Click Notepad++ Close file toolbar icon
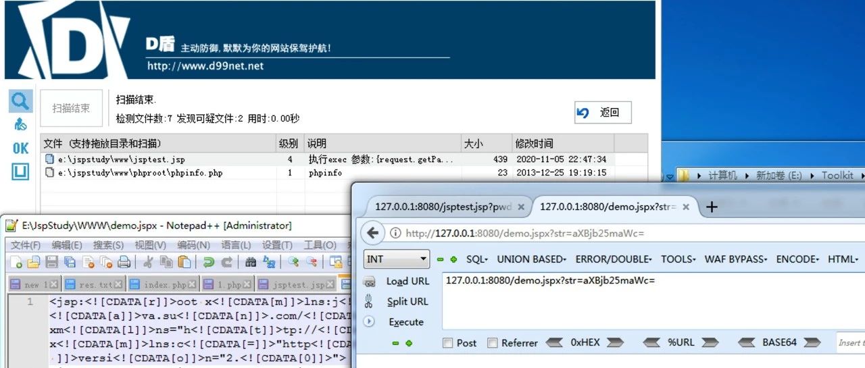865x368 pixels. click(x=88, y=262)
